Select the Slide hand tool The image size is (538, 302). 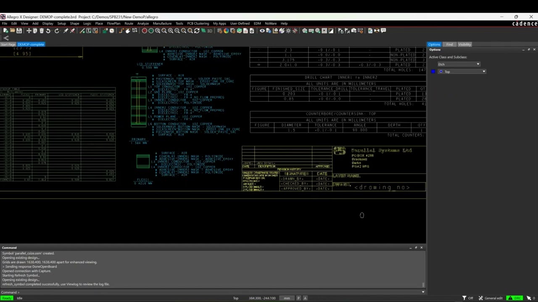(x=128, y=31)
